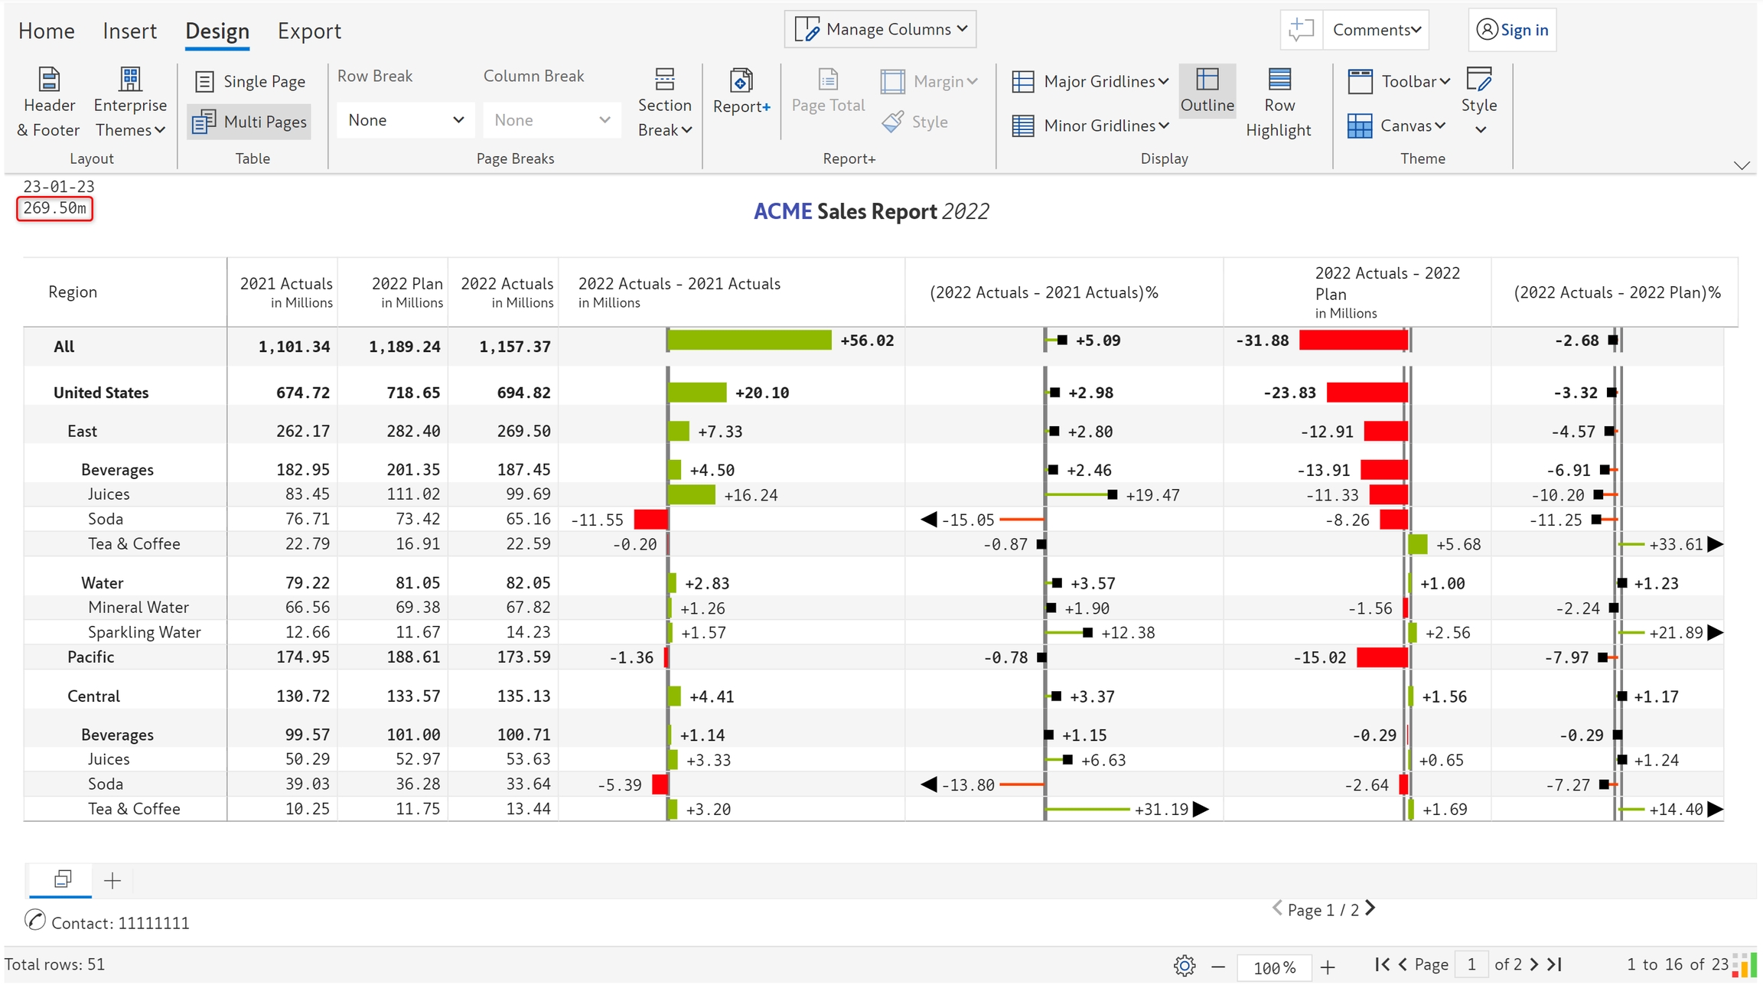The height and width of the screenshot is (988, 1763).
Task: Select Multi Pages table layout
Action: tap(249, 122)
